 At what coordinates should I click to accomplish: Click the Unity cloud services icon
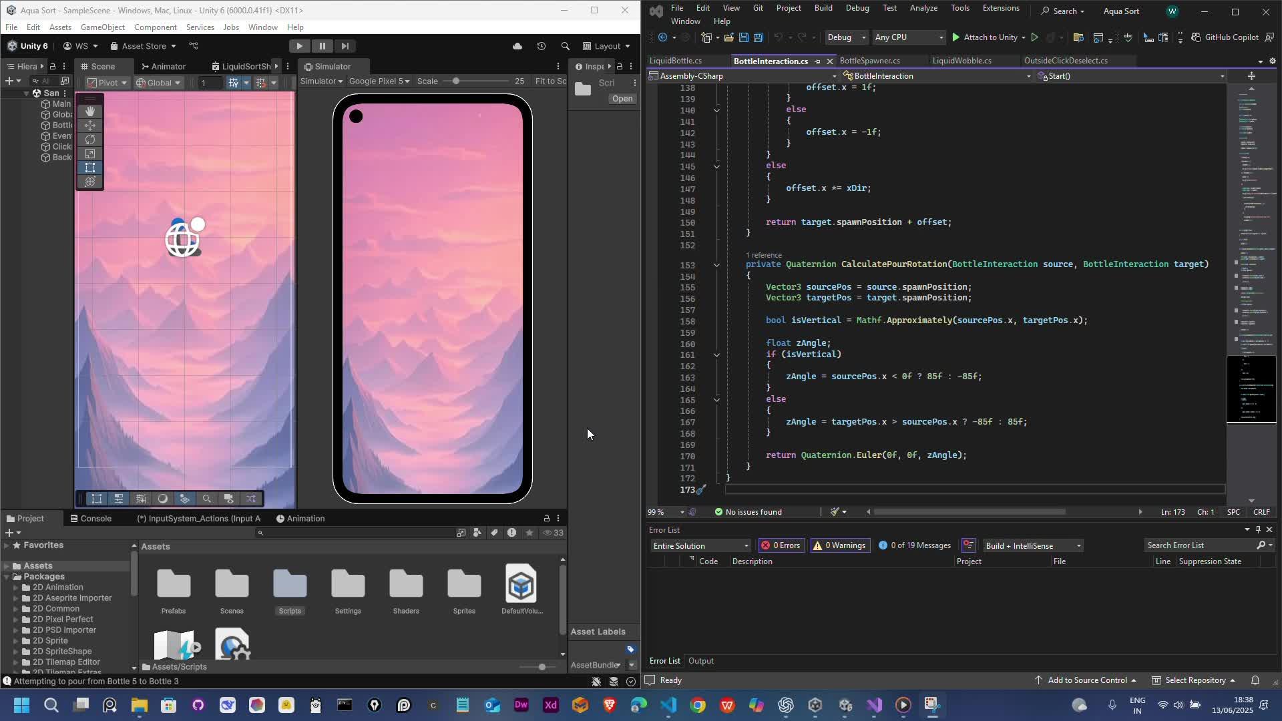[x=517, y=46]
